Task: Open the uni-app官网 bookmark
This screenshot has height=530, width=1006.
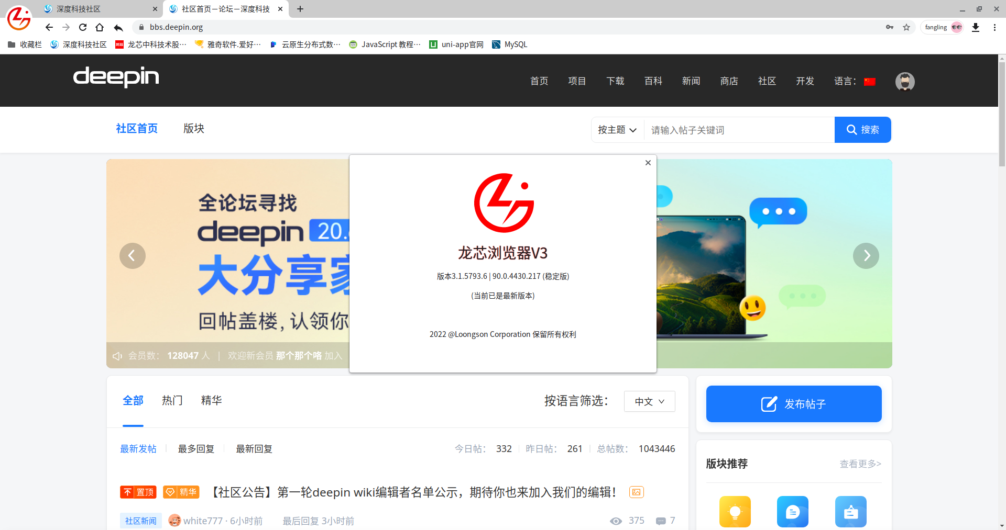Action: (x=456, y=44)
